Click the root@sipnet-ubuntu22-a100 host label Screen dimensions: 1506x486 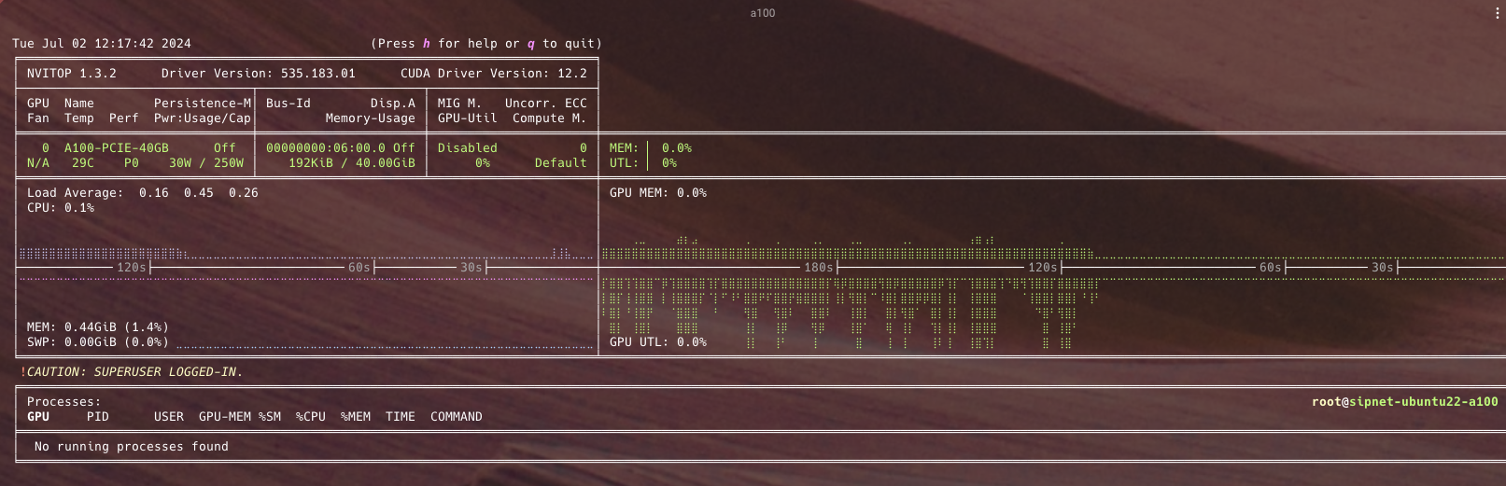(1404, 402)
